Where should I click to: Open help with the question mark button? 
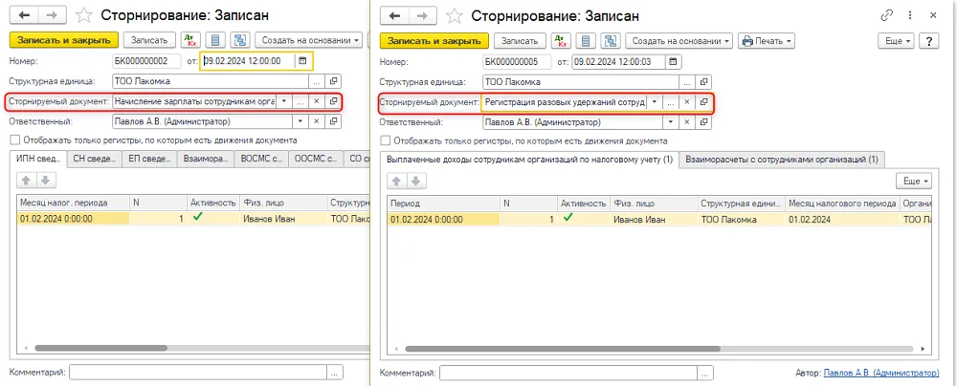coord(929,41)
